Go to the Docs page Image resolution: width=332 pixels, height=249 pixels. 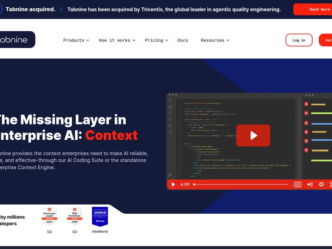click(x=183, y=40)
